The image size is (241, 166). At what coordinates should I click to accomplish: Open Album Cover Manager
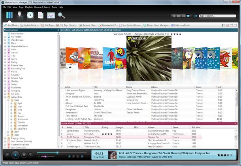coord(156,25)
